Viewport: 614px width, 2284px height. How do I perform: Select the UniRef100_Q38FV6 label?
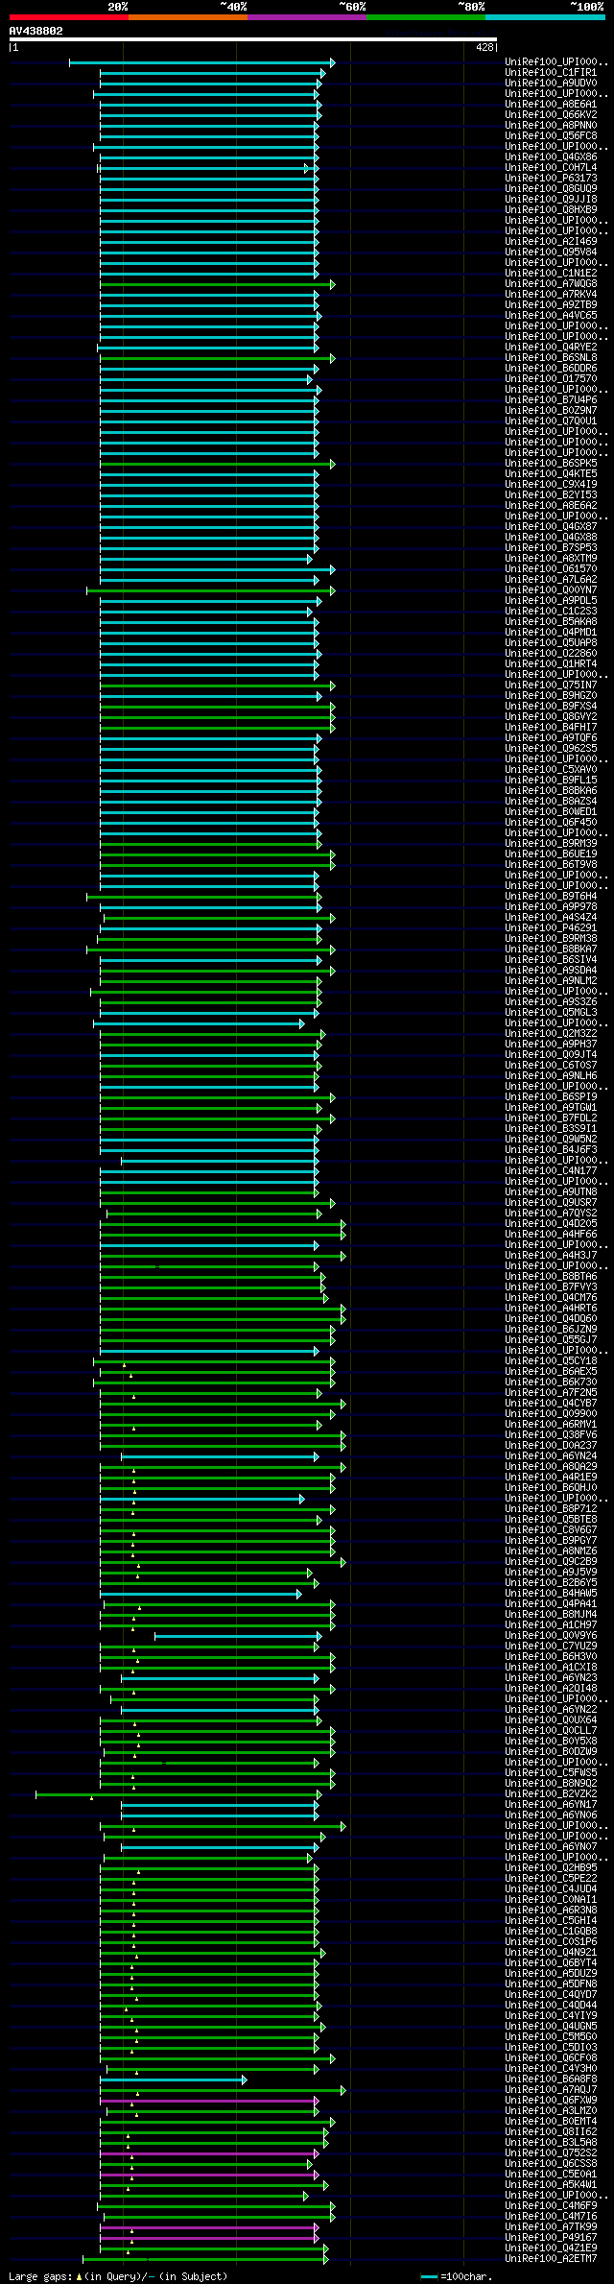click(x=551, y=1434)
